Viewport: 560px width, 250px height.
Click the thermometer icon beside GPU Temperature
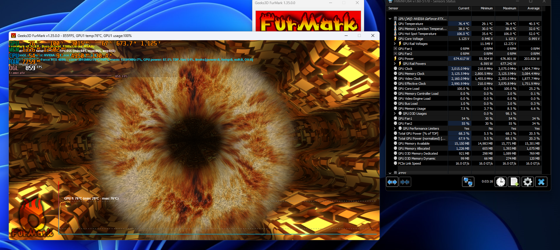coord(395,24)
